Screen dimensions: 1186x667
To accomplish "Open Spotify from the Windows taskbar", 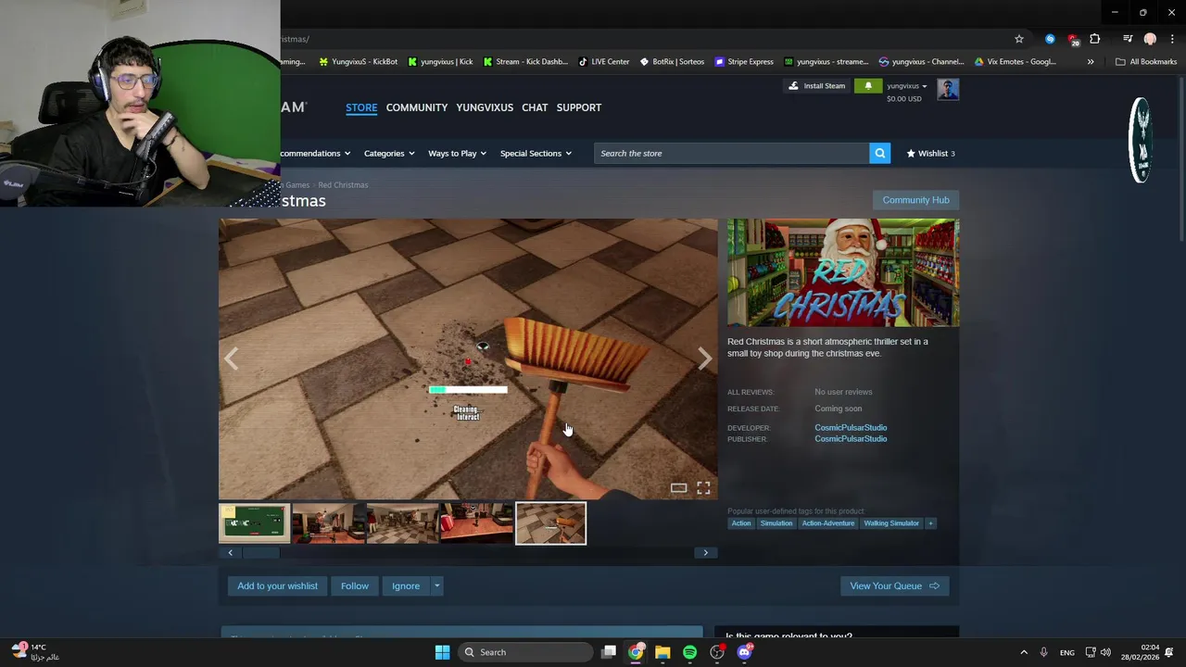I will 689,652.
